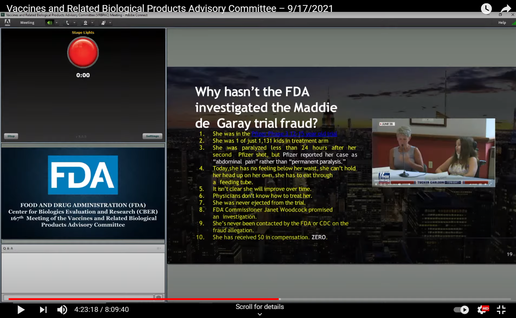Image resolution: width=516 pixels, height=318 pixels.
Task: Toggle the raise hand status icon
Action: (x=103, y=23)
